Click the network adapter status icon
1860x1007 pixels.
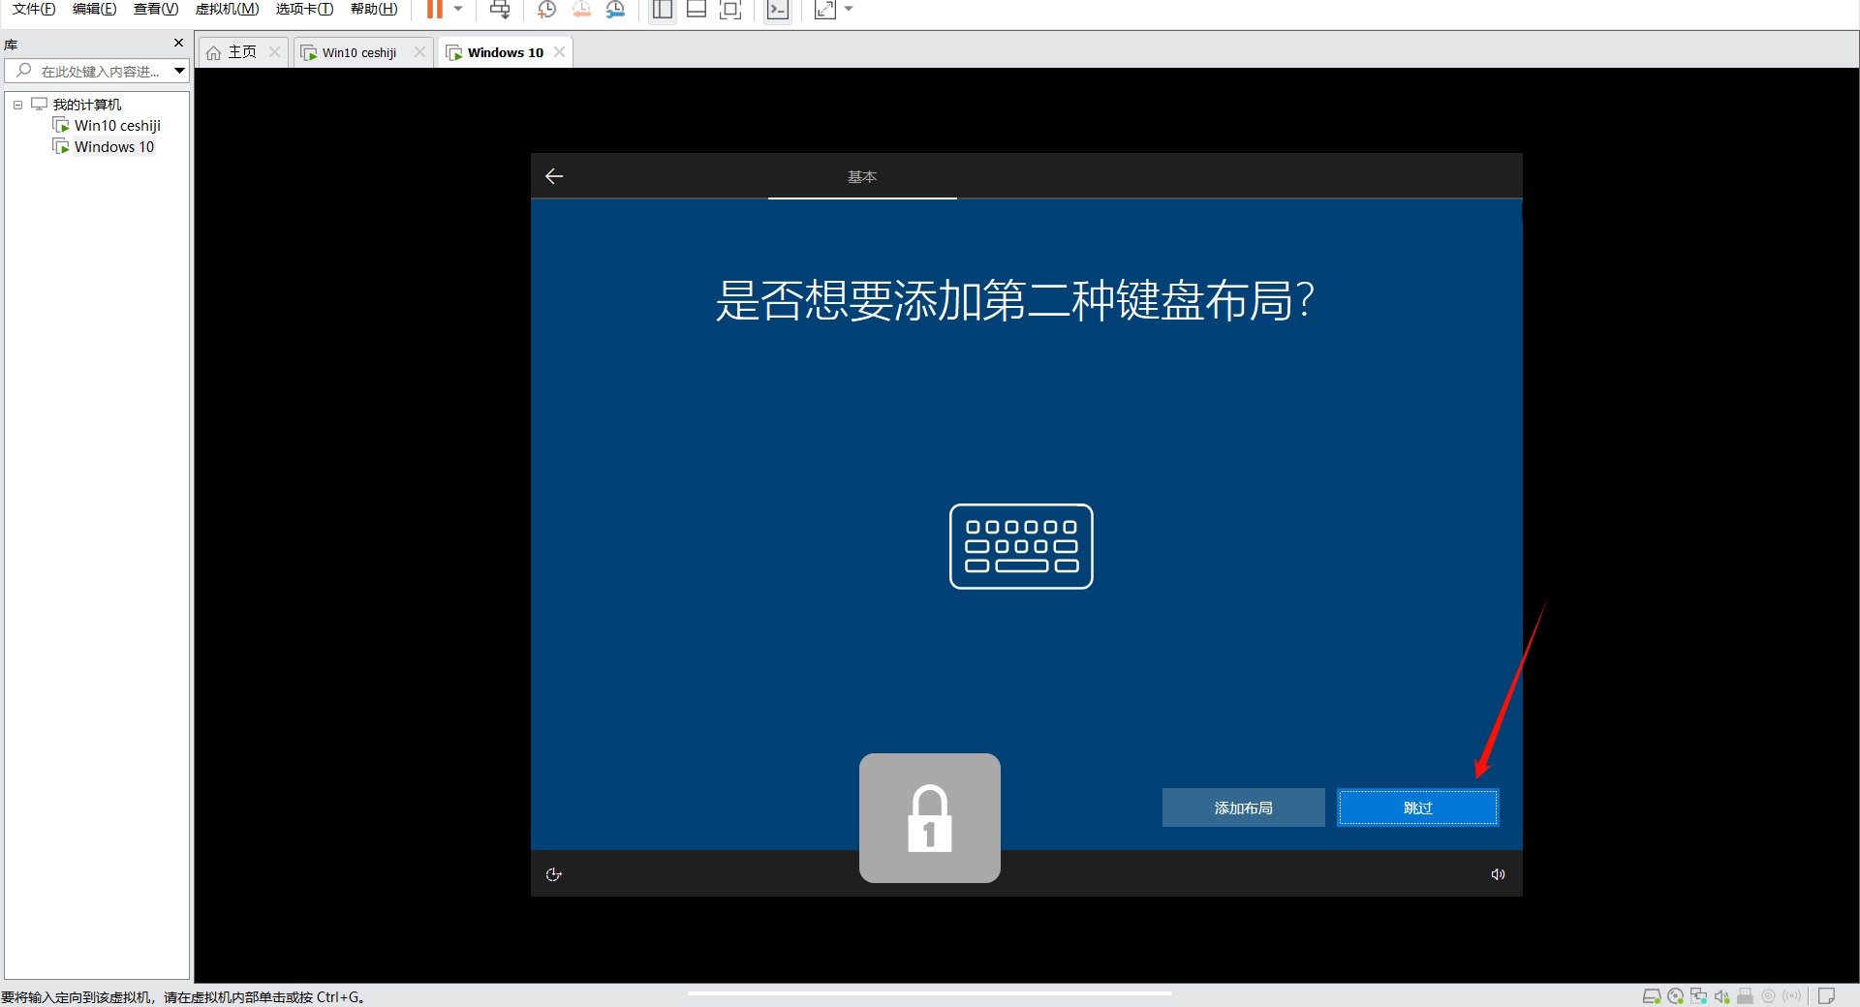pyautogui.click(x=1698, y=996)
